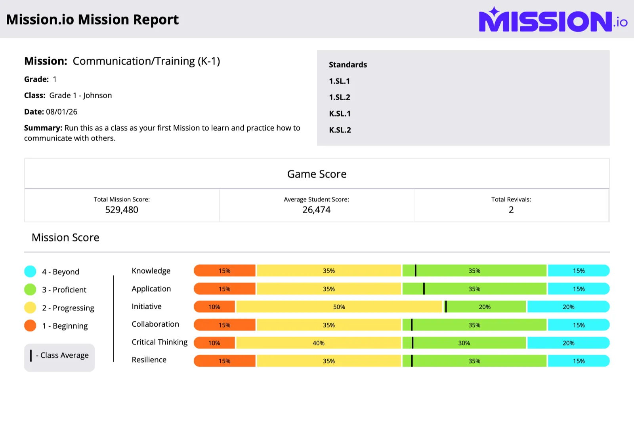Image resolution: width=634 pixels, height=448 pixels.
Task: Click the Total Revivals value 2
Action: (511, 210)
